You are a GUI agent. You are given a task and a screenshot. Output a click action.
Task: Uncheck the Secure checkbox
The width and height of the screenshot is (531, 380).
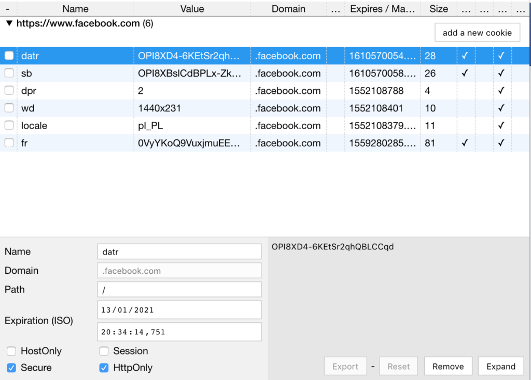[11, 368]
